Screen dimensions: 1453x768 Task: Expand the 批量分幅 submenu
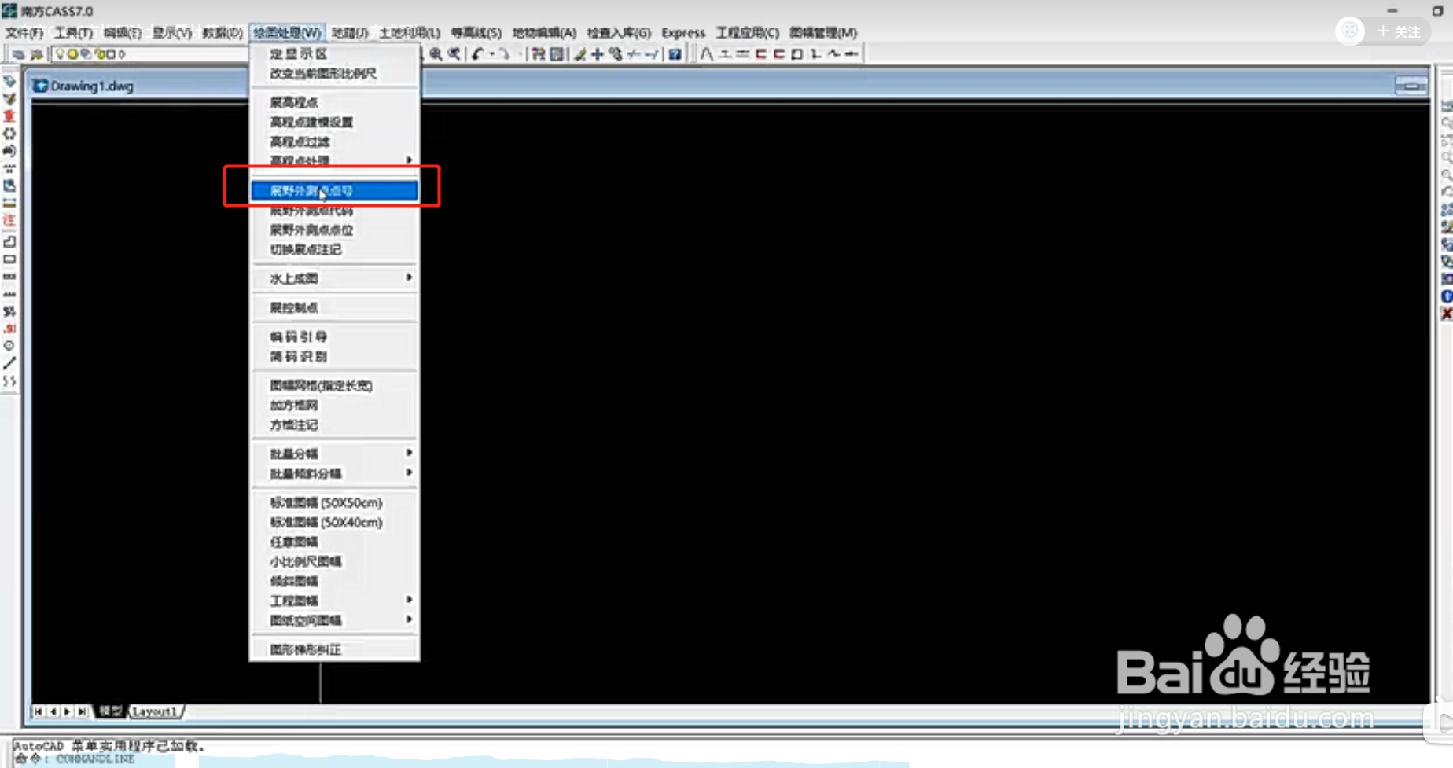click(334, 454)
